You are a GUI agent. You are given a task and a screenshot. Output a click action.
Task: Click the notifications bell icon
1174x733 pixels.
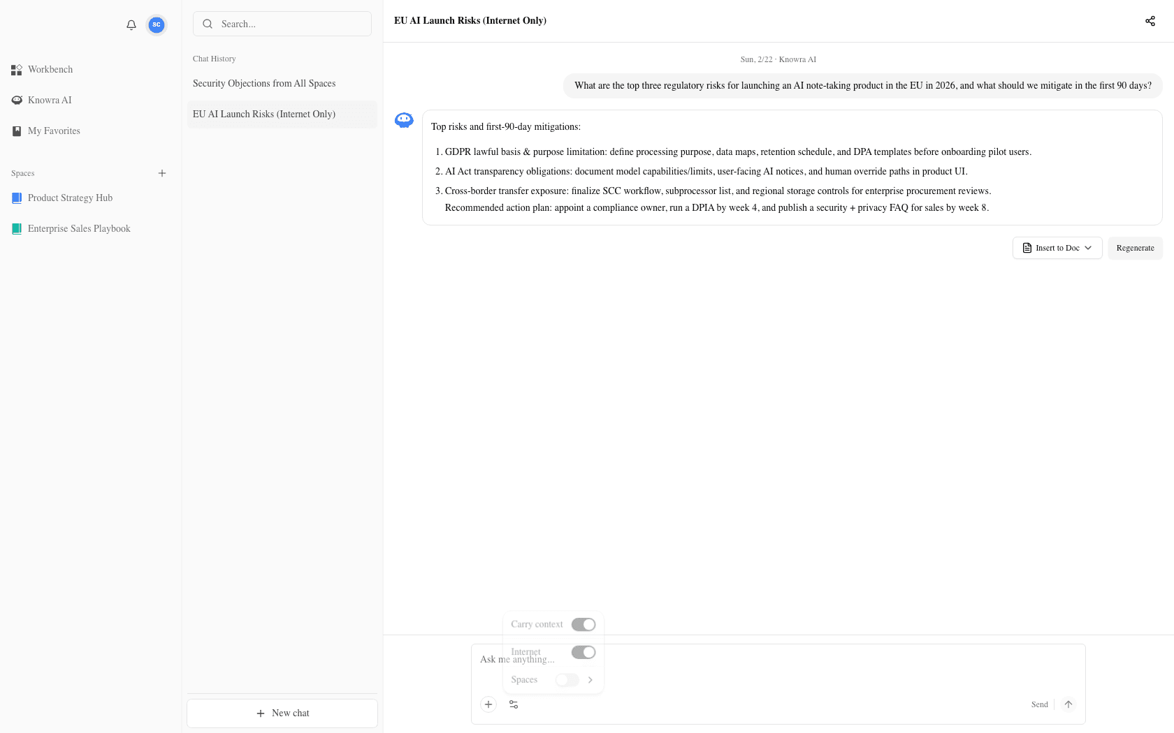[x=131, y=24]
